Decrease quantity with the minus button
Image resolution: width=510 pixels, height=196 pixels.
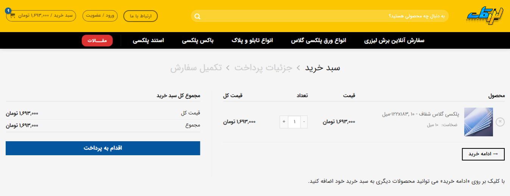tap(304, 122)
